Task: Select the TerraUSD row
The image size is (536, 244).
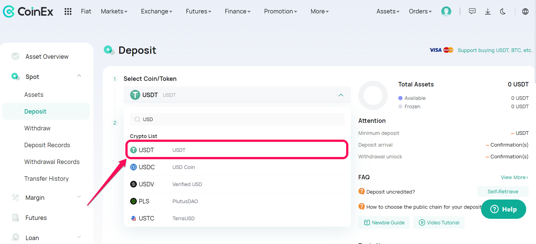Action: (237, 218)
